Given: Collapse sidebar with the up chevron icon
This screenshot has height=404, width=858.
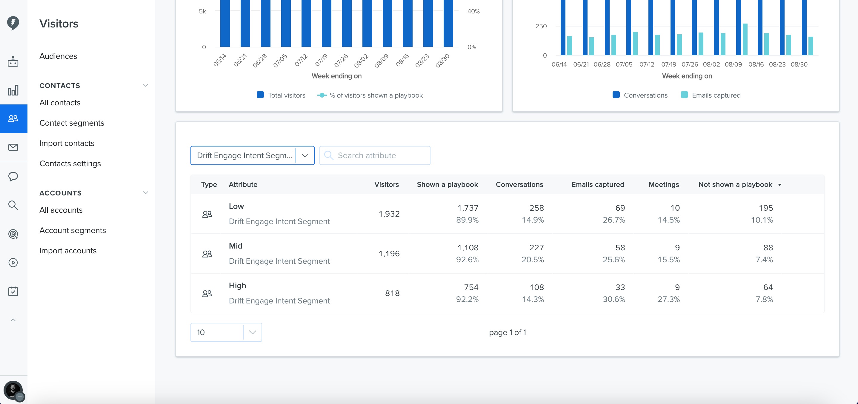Looking at the screenshot, I should [13, 320].
